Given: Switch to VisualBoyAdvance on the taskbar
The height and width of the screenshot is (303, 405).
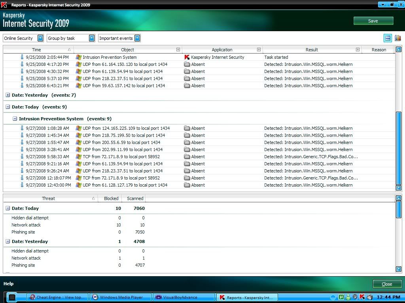Looking at the screenshot, I should (184, 297).
